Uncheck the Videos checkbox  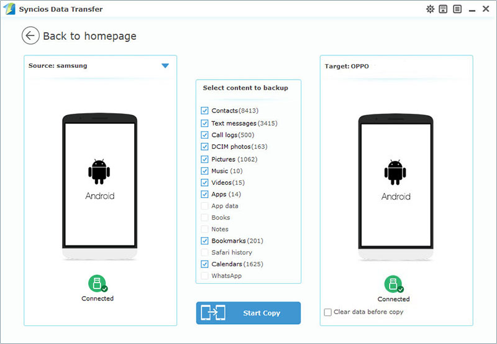click(x=204, y=182)
